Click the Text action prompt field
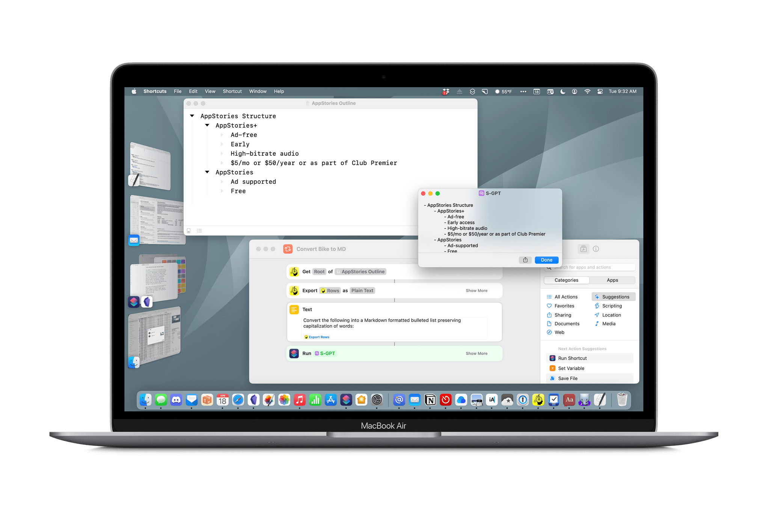 [x=394, y=328]
